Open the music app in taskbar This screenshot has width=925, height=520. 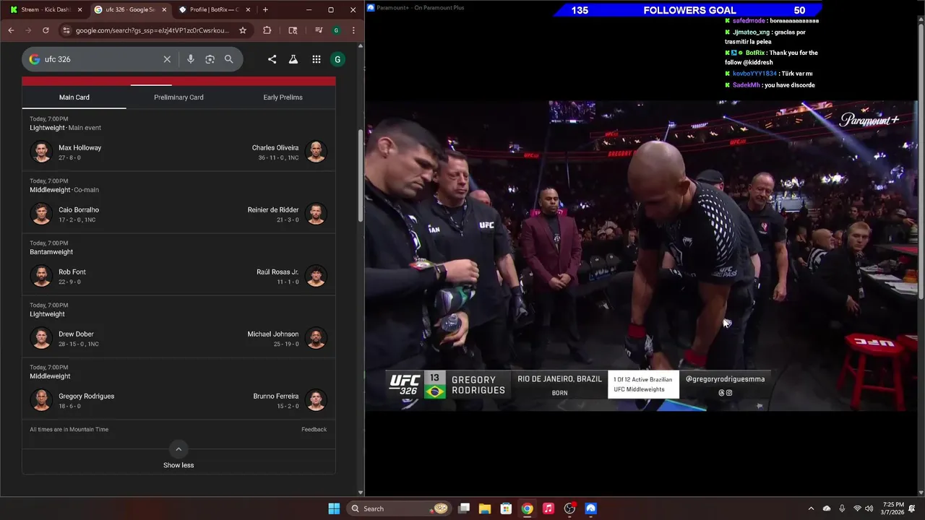(548, 508)
